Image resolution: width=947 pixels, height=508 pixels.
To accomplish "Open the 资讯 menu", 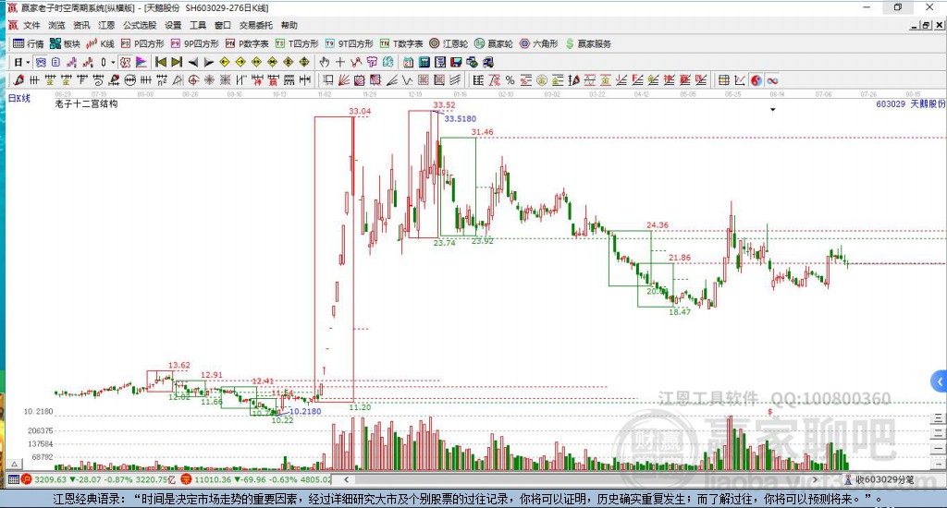I will (x=81, y=25).
